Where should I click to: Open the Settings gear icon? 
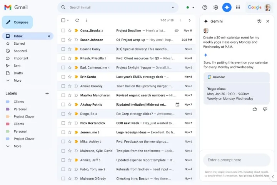216,7
